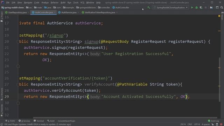The width and height of the screenshot is (224, 126).
Task: Run with Coverage icon in toolbar
Action: 201,7
